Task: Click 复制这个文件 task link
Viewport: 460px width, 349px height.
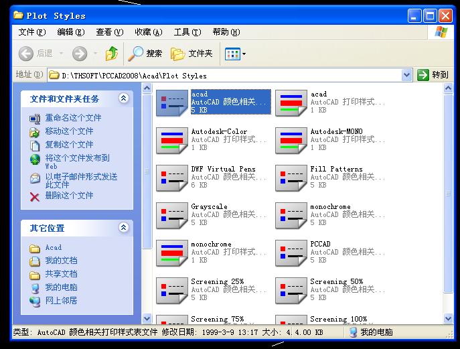Action: coord(69,145)
